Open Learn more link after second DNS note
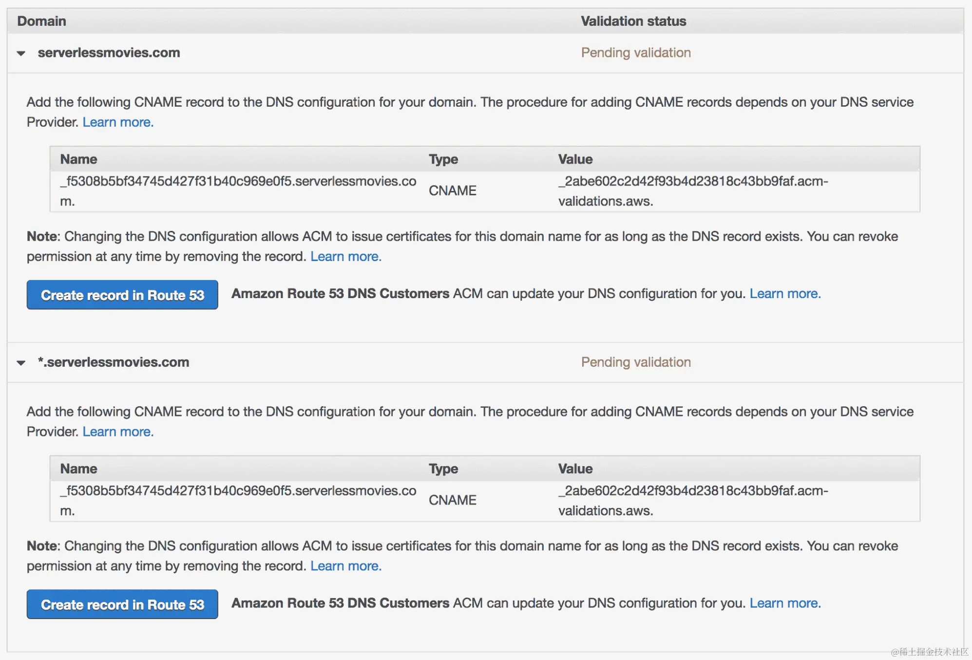The width and height of the screenshot is (972, 660). [345, 566]
